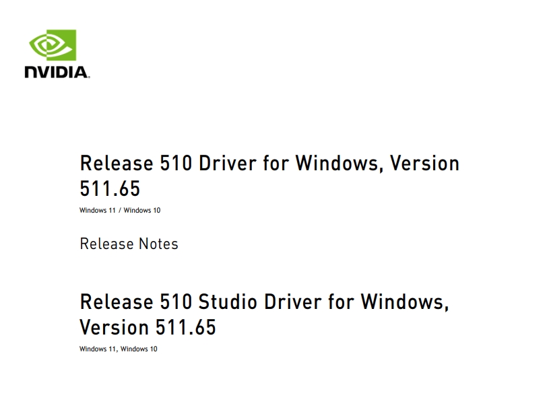Image resolution: width=545 pixels, height=418 pixels.
Task: Click "Windows 11" in the slash-separated subtitle
Action: pos(97,211)
